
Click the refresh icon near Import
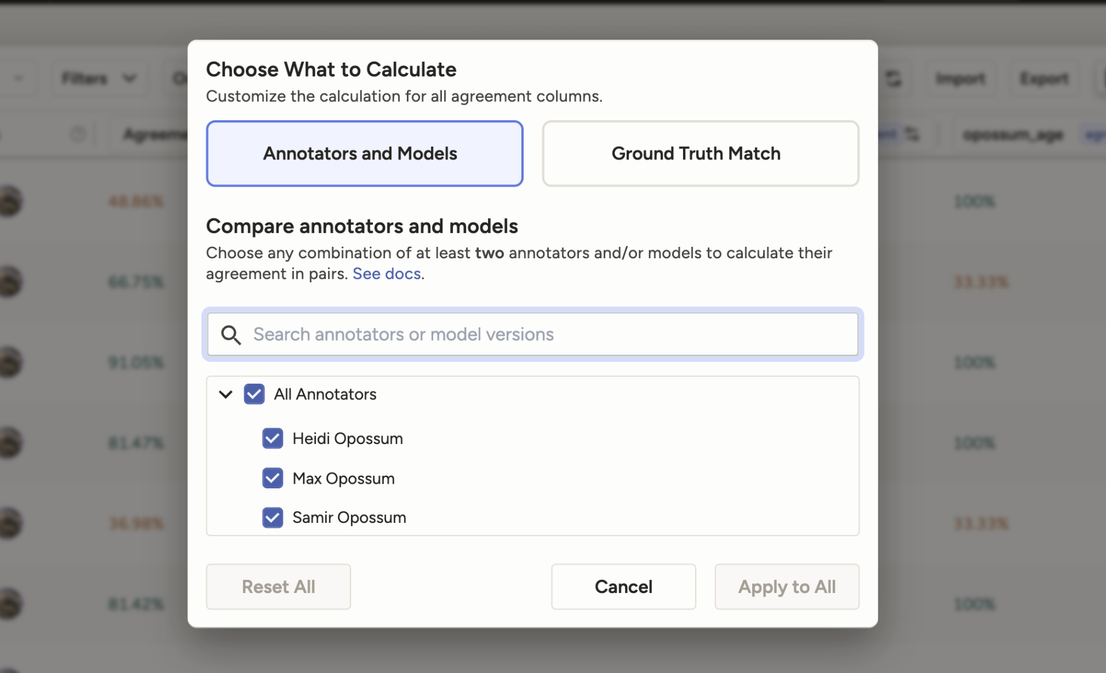pyautogui.click(x=893, y=78)
